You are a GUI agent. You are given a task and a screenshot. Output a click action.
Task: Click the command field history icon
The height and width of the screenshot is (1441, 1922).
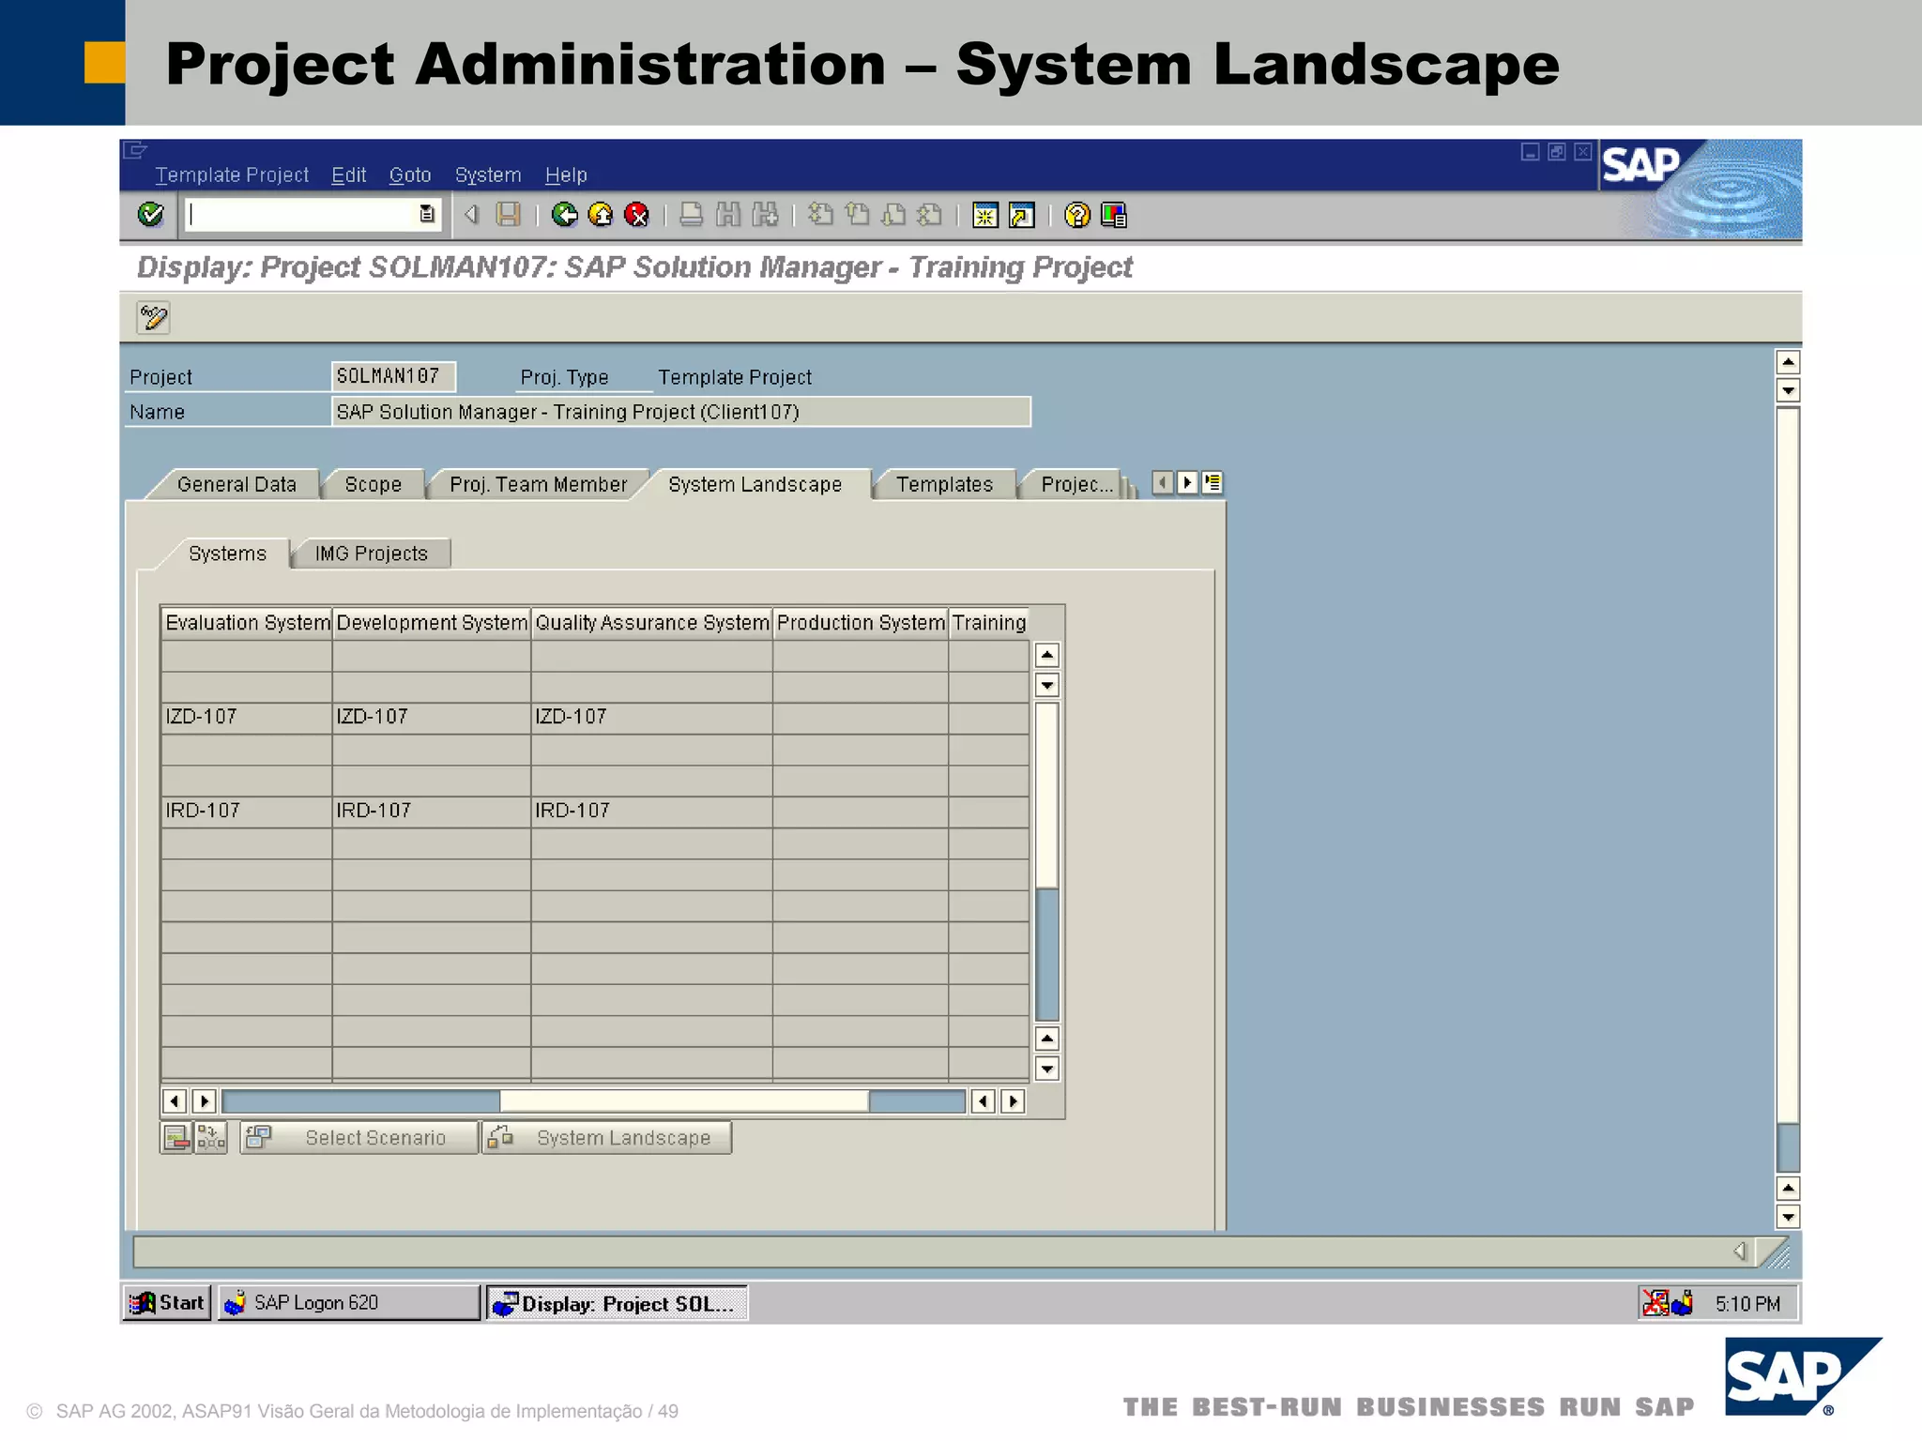click(x=427, y=214)
